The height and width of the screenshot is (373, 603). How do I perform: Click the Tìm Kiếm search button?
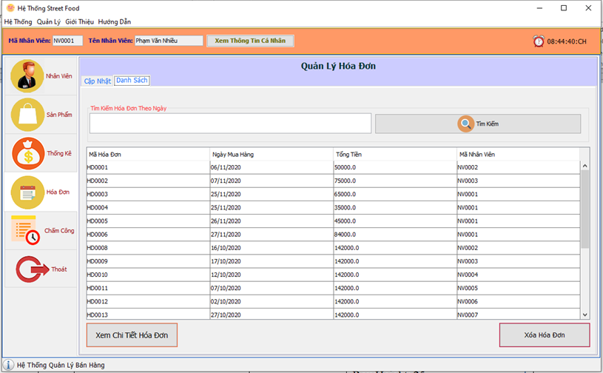tap(478, 124)
